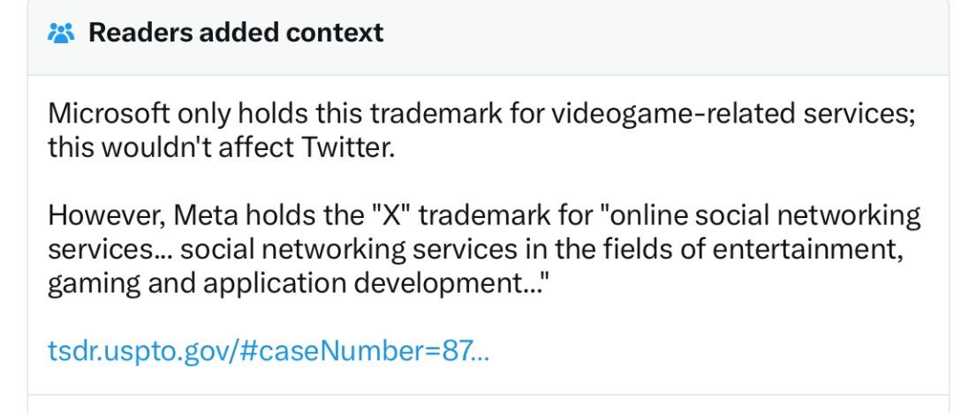This screenshot has height=413, width=954.
Task: Click the word 'entertainment,' in the note
Action: point(807,250)
